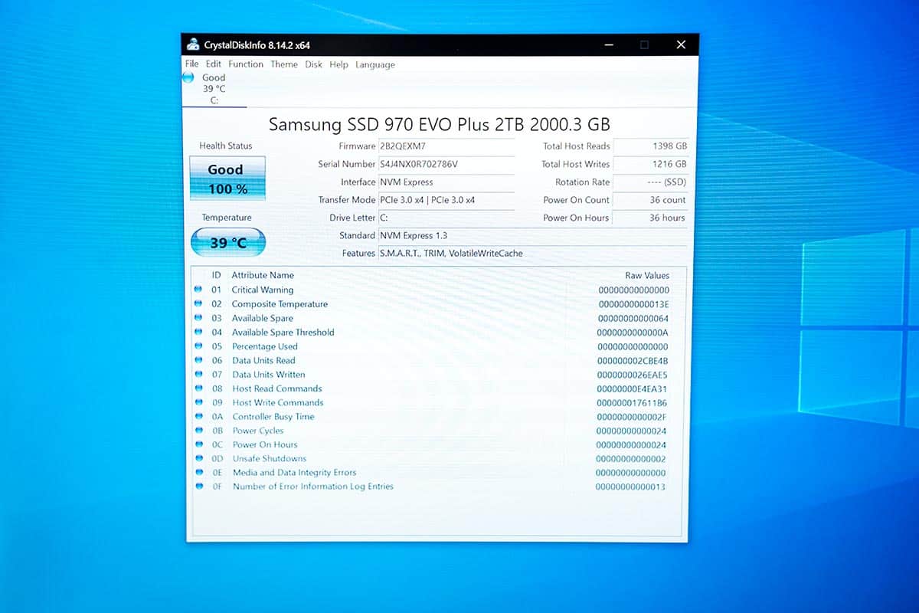Viewport: 919px width, 613px height.
Task: Select the Host Write Commands attribute name
Action: click(278, 402)
